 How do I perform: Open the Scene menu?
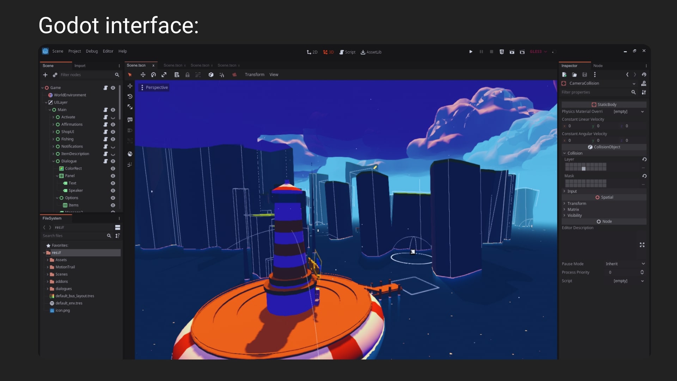coord(58,52)
